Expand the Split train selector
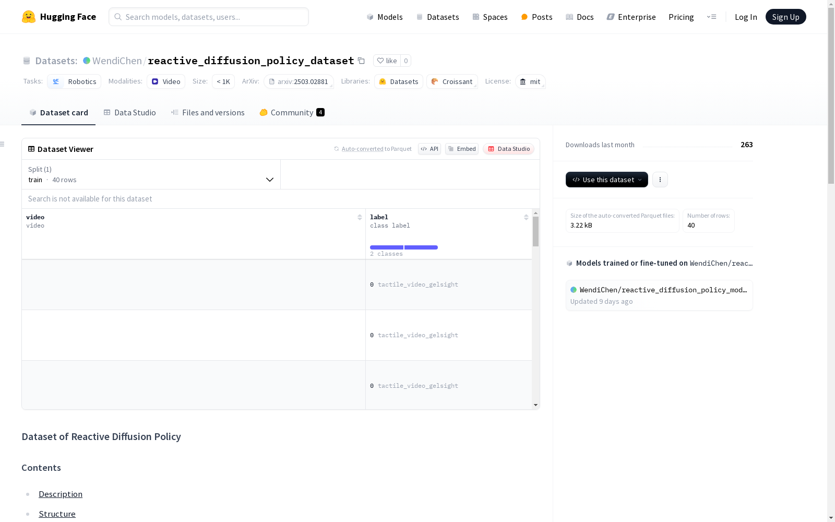Image resolution: width=835 pixels, height=522 pixels. 270,179
